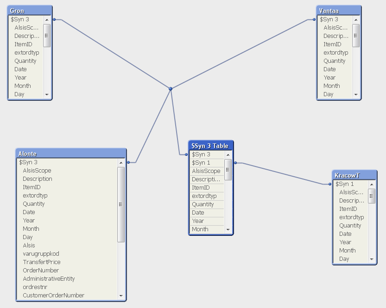Click connector endpoint beside Alonte table
This screenshot has width=386, height=308.
point(128,162)
